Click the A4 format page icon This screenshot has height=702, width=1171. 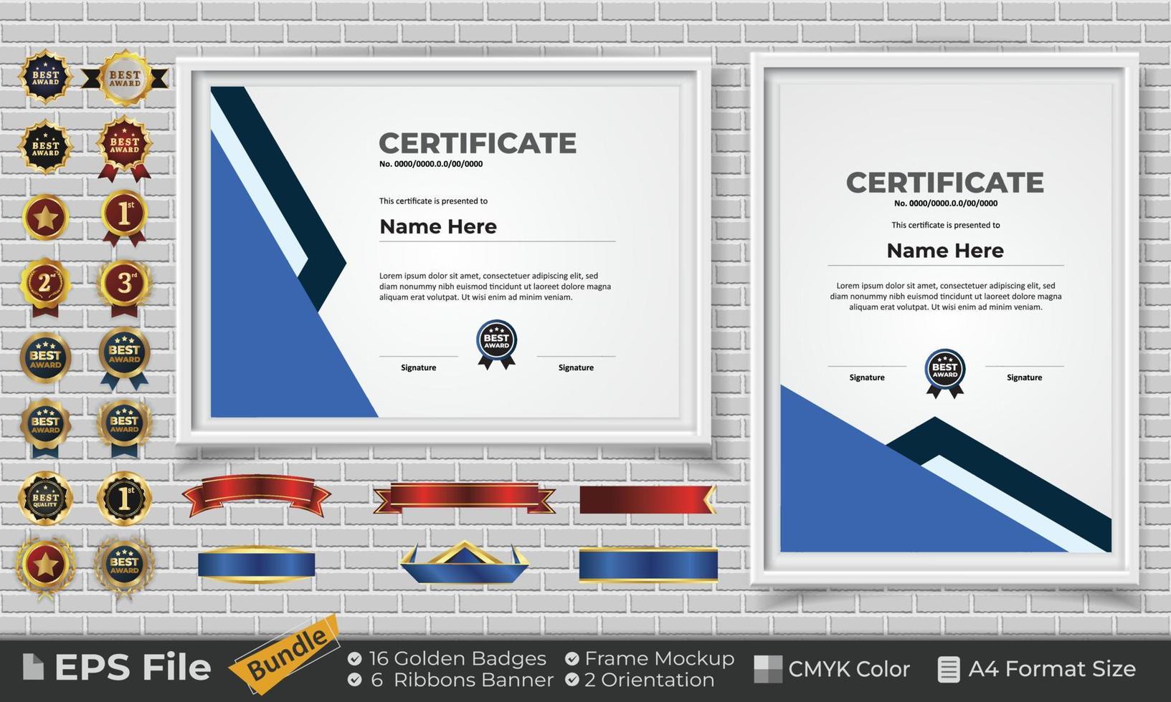click(949, 669)
